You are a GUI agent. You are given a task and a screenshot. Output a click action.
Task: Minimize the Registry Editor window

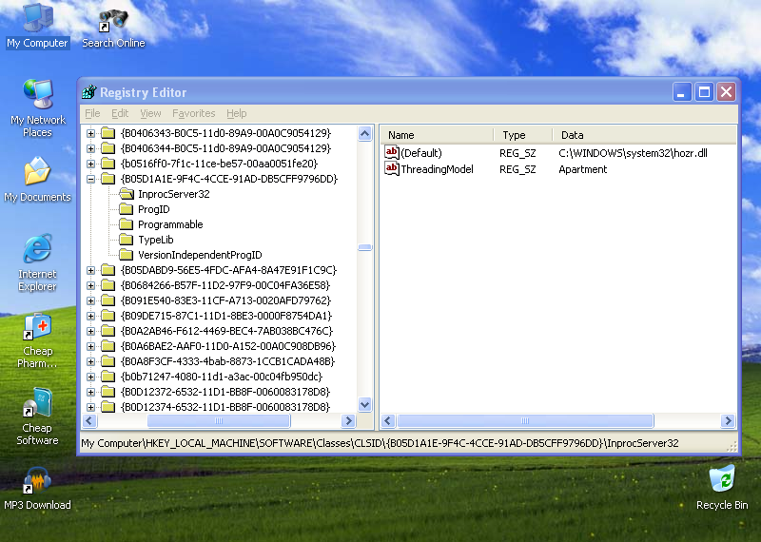[x=682, y=91]
